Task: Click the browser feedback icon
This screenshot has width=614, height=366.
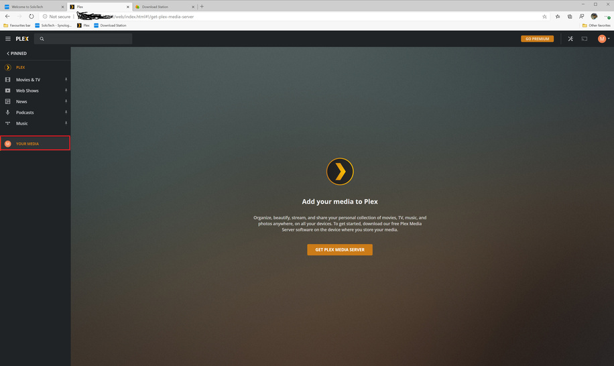Action: (x=582, y=17)
